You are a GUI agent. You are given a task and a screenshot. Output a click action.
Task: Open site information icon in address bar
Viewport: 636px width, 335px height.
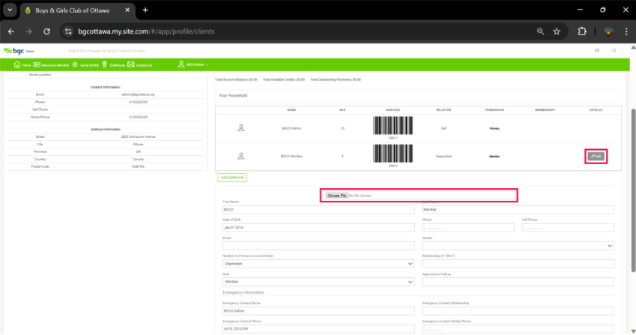[x=68, y=31]
